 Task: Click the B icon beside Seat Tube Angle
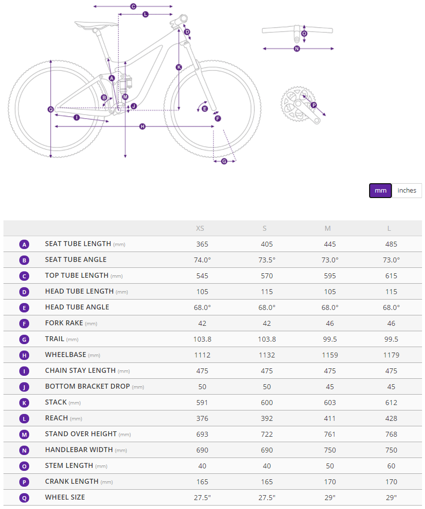(x=24, y=260)
